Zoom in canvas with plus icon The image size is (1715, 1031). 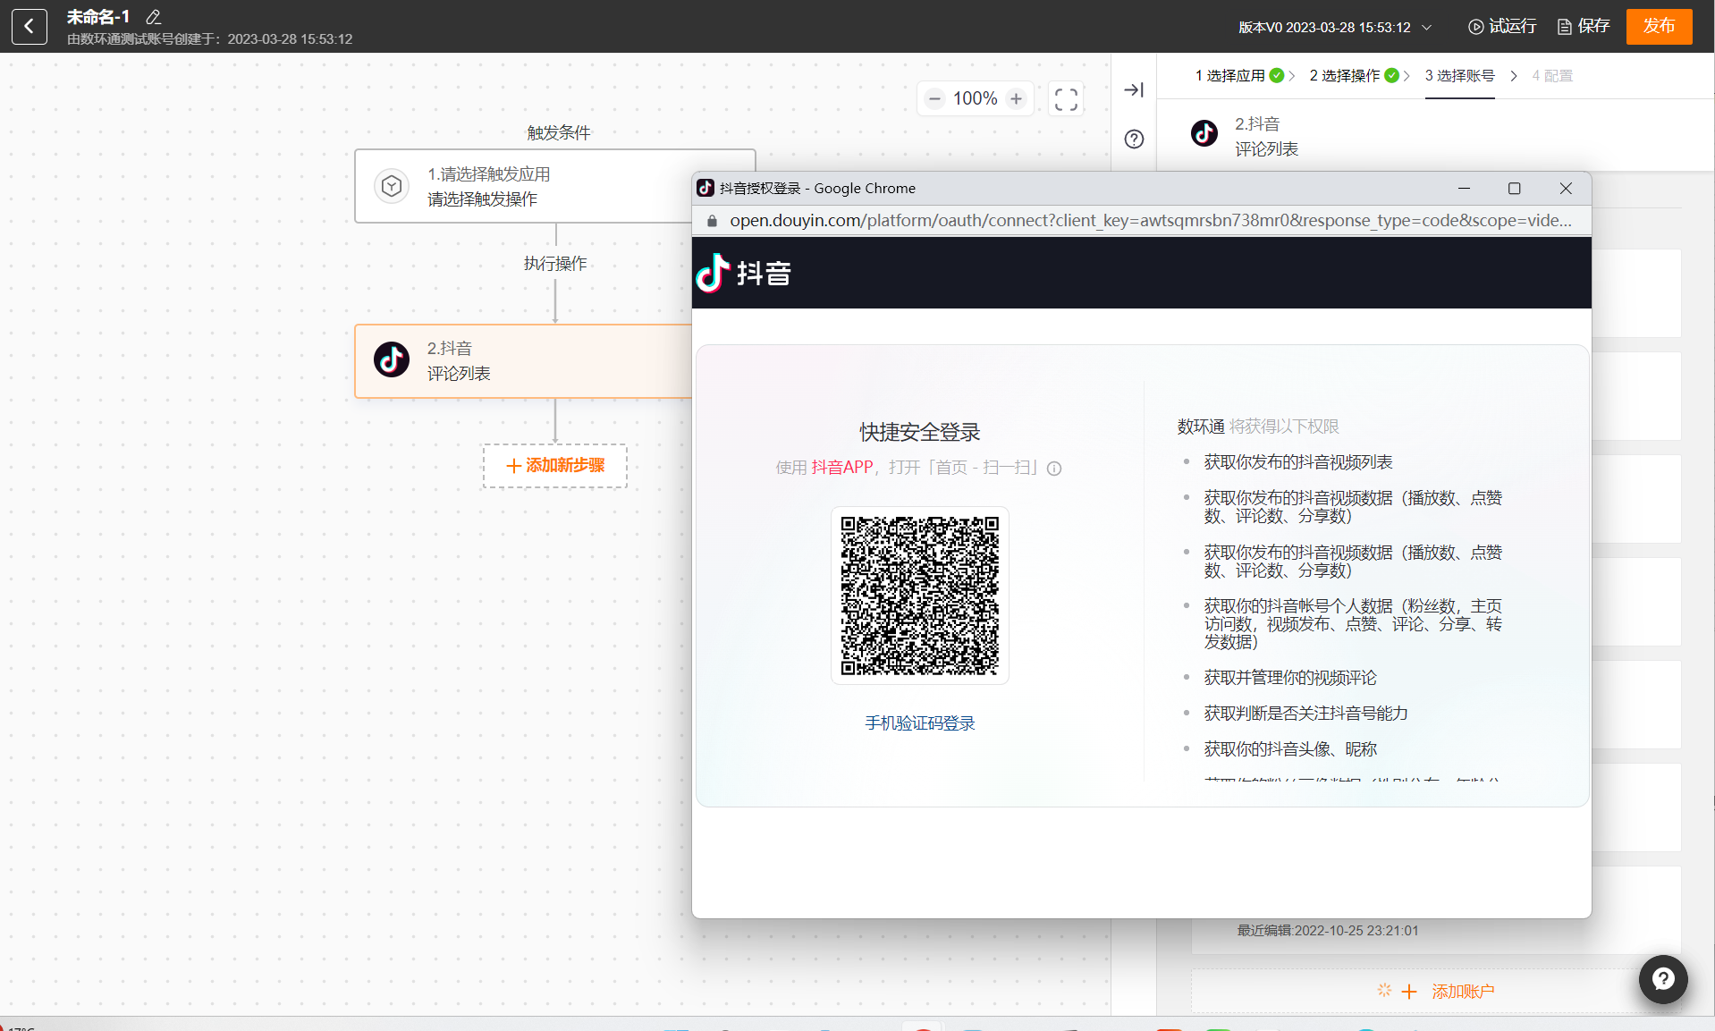point(1016,99)
